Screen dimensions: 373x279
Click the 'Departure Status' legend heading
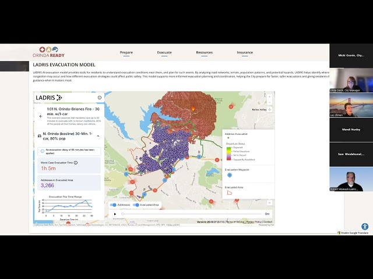[x=235, y=144]
